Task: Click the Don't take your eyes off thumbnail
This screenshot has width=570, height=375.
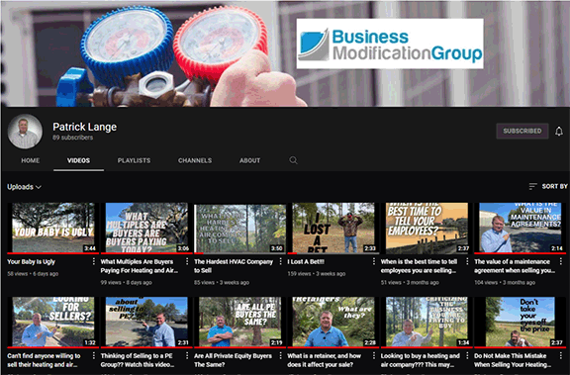Action: [521, 322]
